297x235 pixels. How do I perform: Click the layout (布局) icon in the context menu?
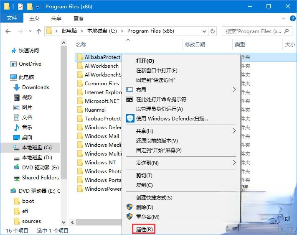pos(129,89)
